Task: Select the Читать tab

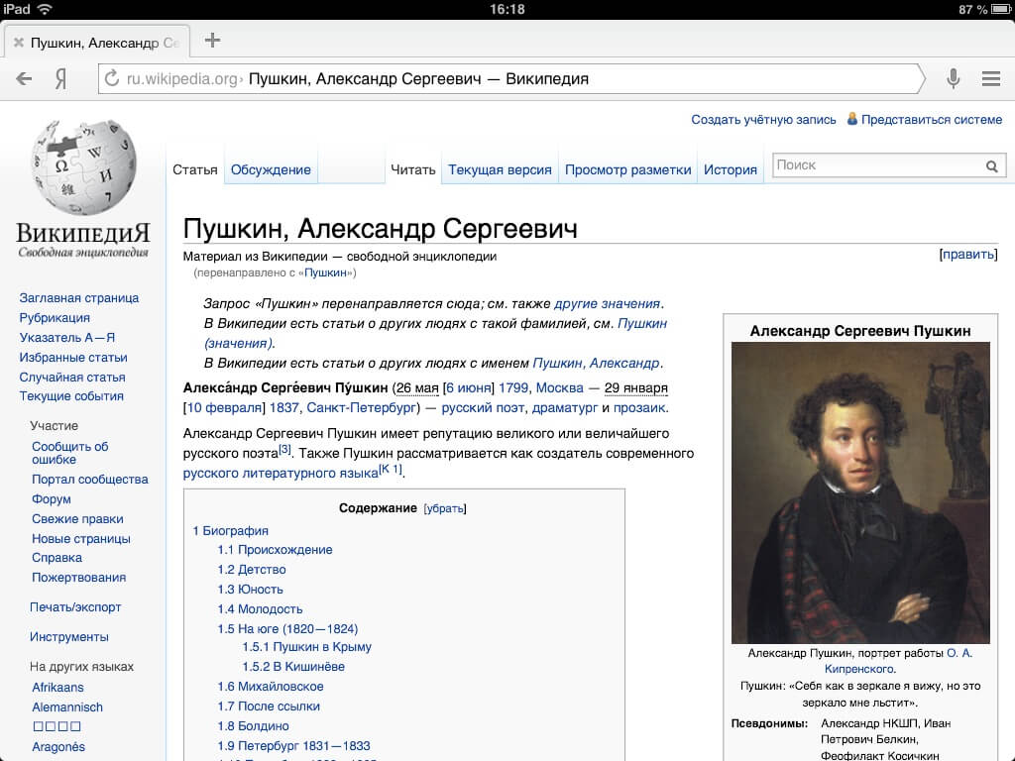Action: pyautogui.click(x=413, y=169)
